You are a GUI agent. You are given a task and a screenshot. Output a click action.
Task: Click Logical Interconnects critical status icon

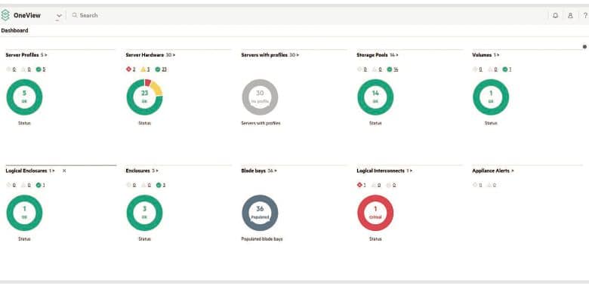pos(359,185)
